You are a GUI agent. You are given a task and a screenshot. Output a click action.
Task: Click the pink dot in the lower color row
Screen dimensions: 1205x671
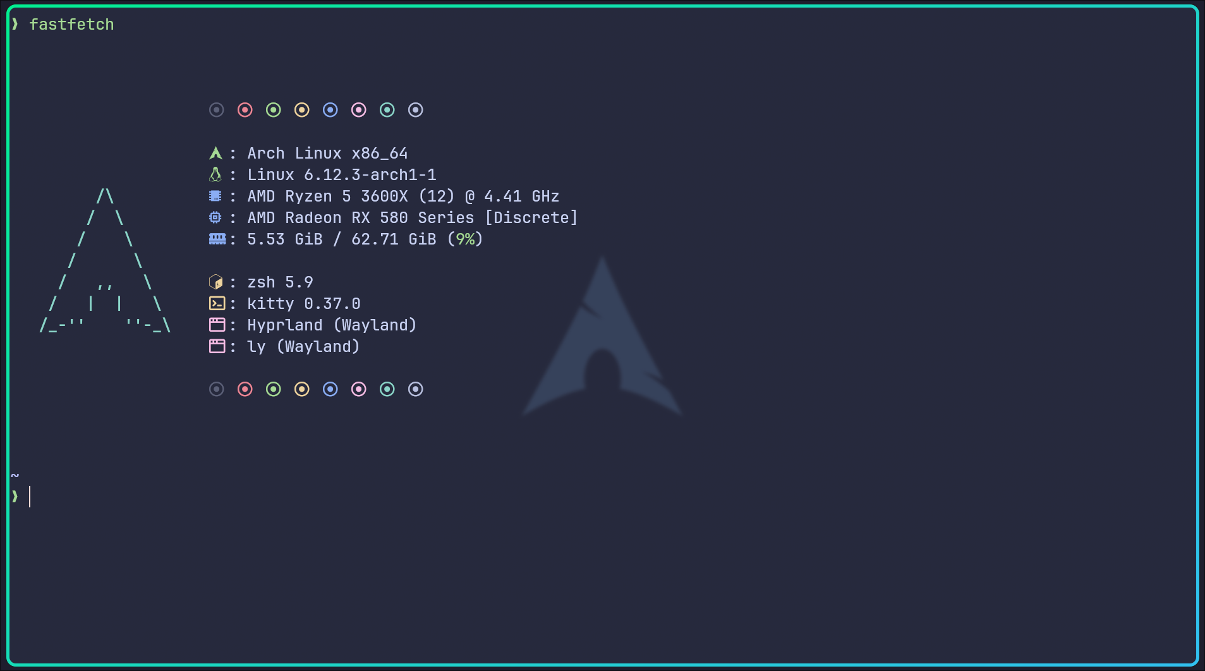coord(359,389)
